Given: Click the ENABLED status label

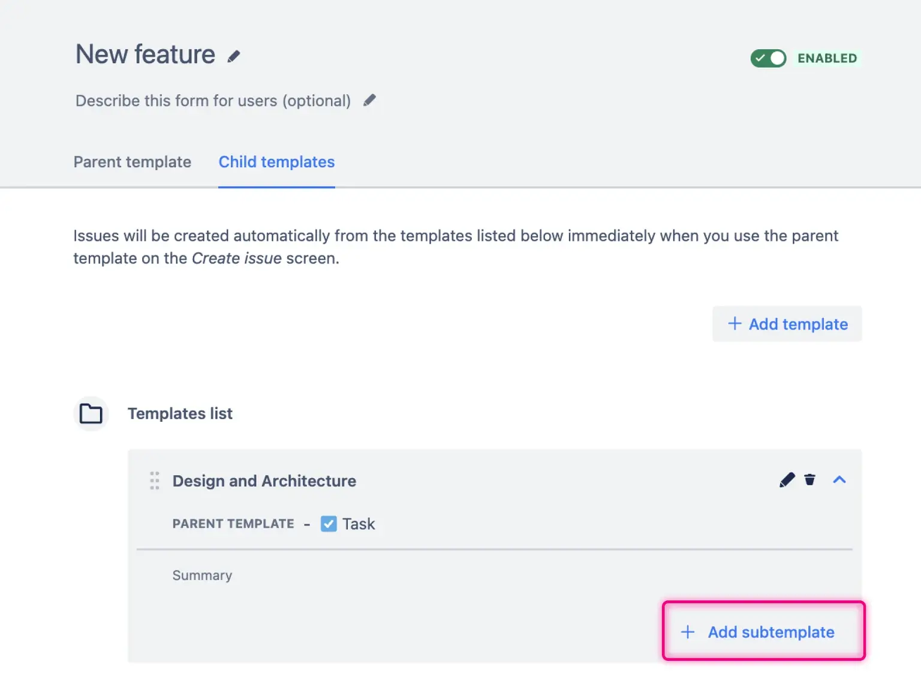Looking at the screenshot, I should click(x=827, y=58).
